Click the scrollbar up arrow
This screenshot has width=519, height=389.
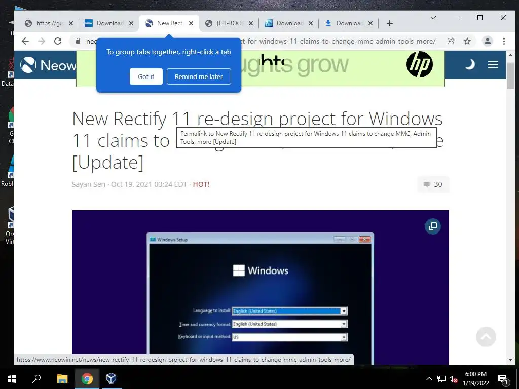point(510,55)
